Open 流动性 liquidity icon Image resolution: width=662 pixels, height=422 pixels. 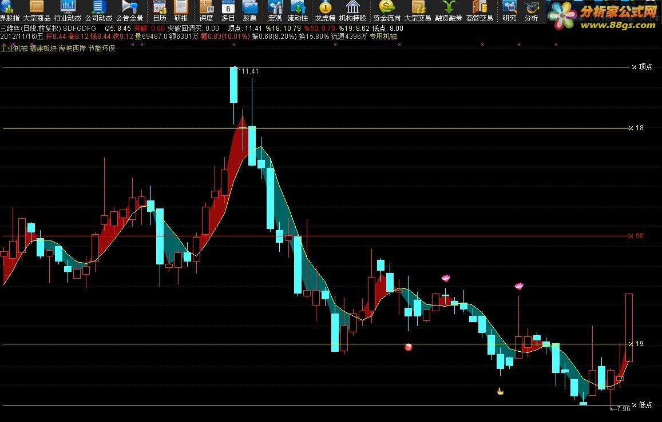[x=298, y=11]
